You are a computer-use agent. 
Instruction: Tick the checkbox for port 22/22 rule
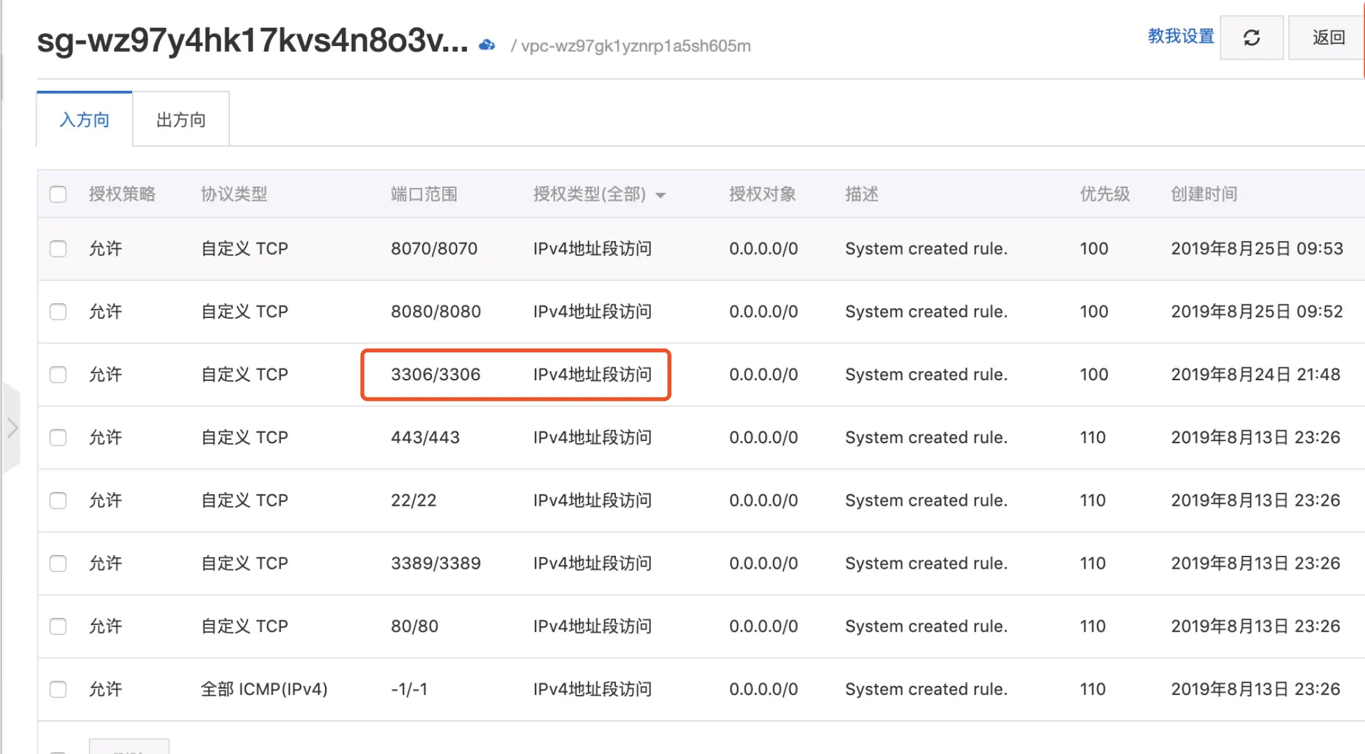coord(58,500)
